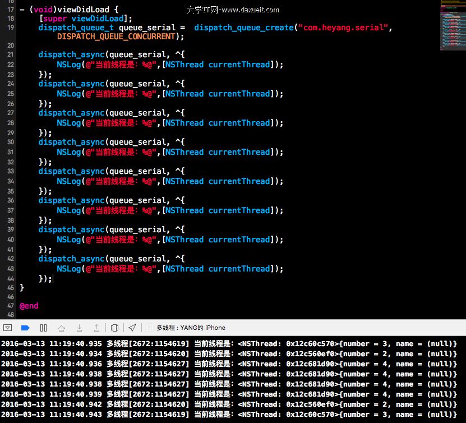Add a breakpoint at line number 22

click(x=11, y=65)
